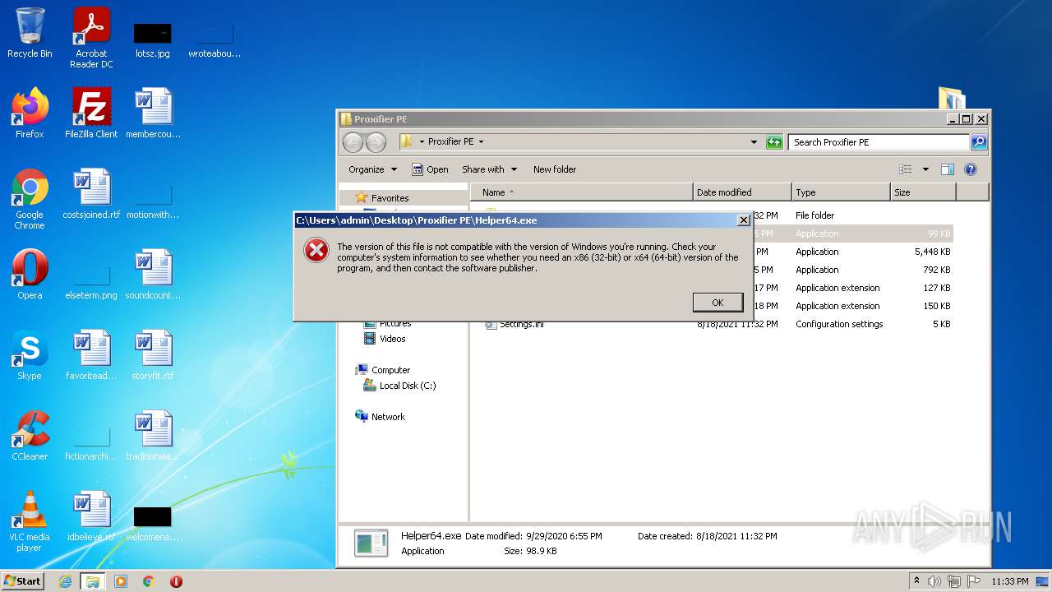Open Internet Explorer from taskbar
1052x592 pixels.
[65, 581]
